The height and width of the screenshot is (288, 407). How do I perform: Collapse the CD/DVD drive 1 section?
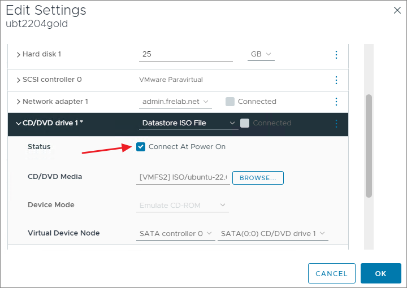click(x=18, y=123)
